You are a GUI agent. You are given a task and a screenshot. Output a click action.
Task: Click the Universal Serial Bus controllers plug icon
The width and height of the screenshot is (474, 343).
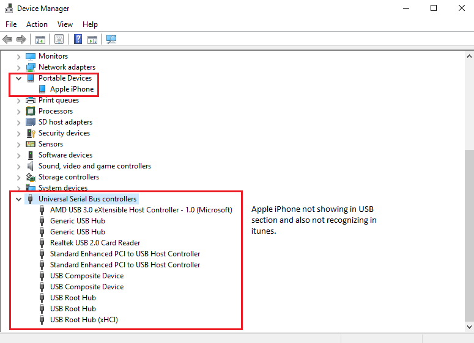pos(30,199)
